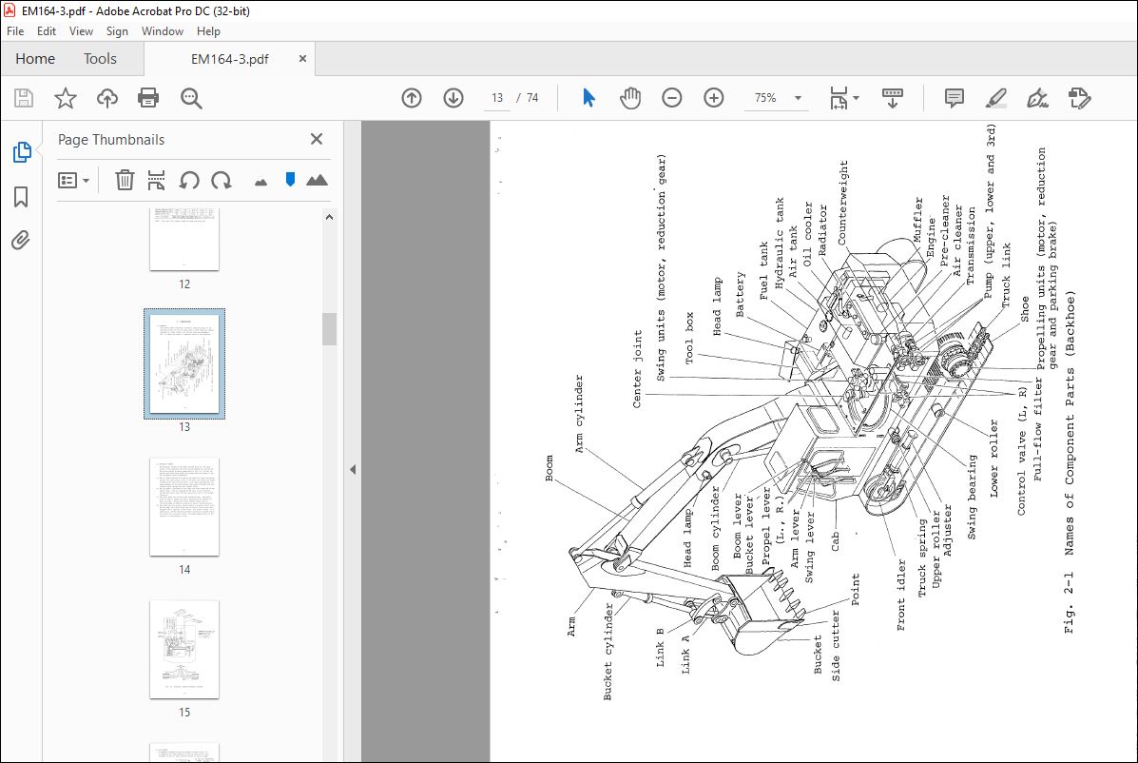Click the read mode keyboard icon

(893, 98)
